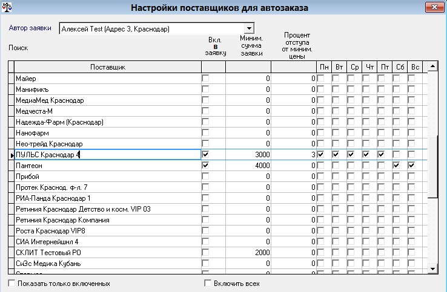The width and height of the screenshot is (447, 292).
Task: Toggle Saturday checkbox for Пантеон
Action: (397, 166)
